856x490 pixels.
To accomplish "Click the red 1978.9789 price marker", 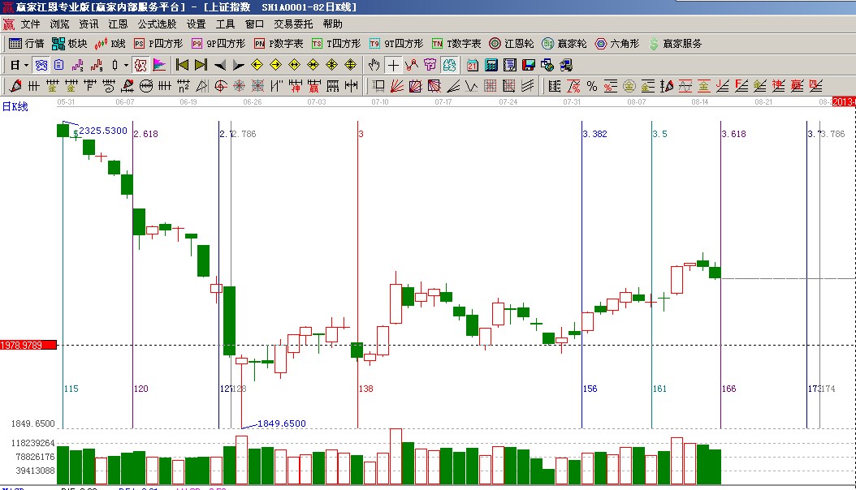I will point(28,346).
